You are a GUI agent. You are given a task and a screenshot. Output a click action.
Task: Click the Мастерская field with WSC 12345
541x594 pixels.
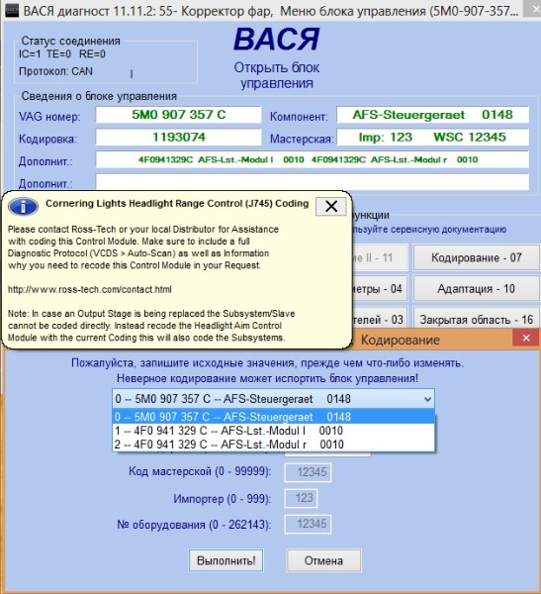(x=433, y=138)
